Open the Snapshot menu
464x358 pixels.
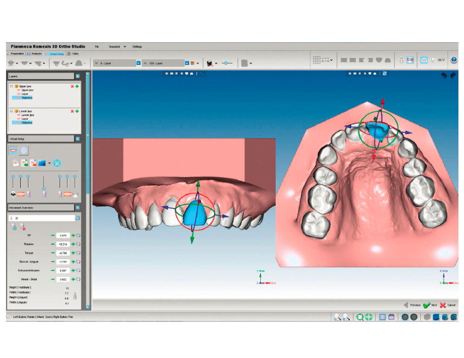(114, 47)
